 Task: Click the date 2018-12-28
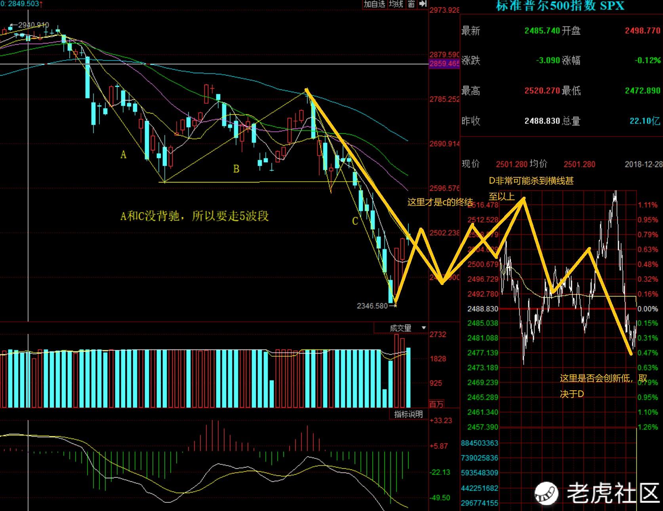click(644, 164)
